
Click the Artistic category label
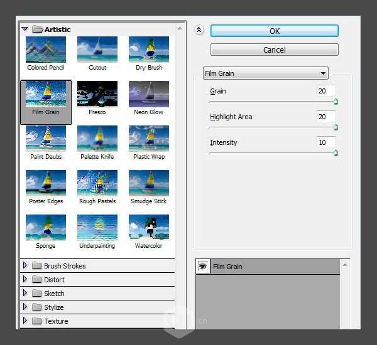(x=57, y=29)
